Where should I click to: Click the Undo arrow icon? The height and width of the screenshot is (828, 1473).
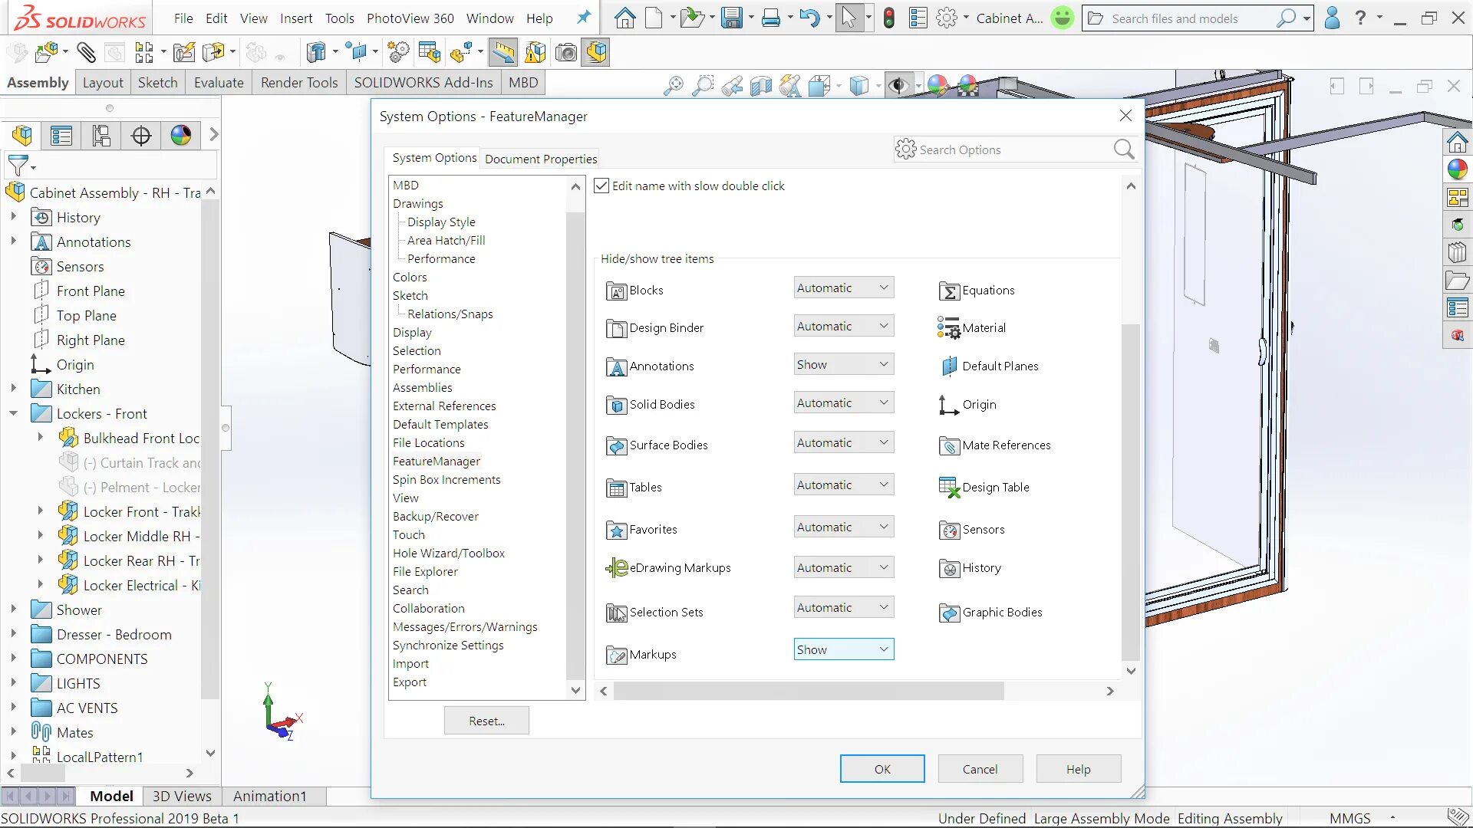(x=809, y=18)
